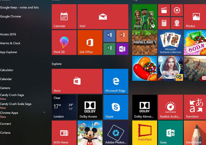The image size is (206, 145).
Task: Launch Paint 3D from its tile
Action: pyautogui.click(x=64, y=43)
